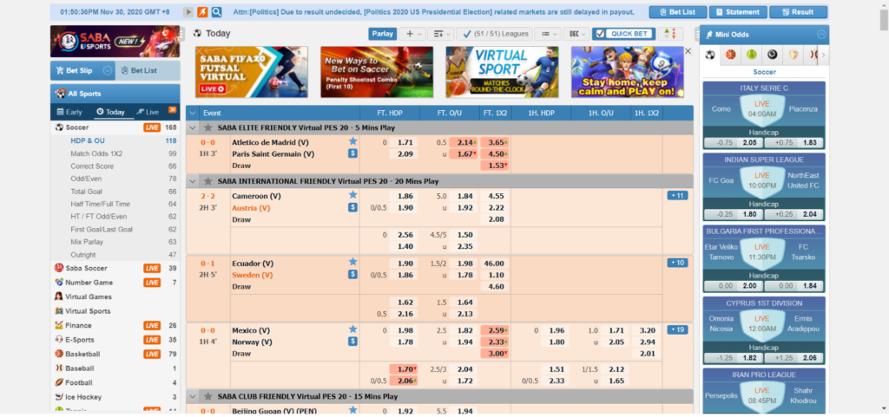Click the Bet List button in top bar
This screenshot has width=889, height=417.
click(x=678, y=12)
